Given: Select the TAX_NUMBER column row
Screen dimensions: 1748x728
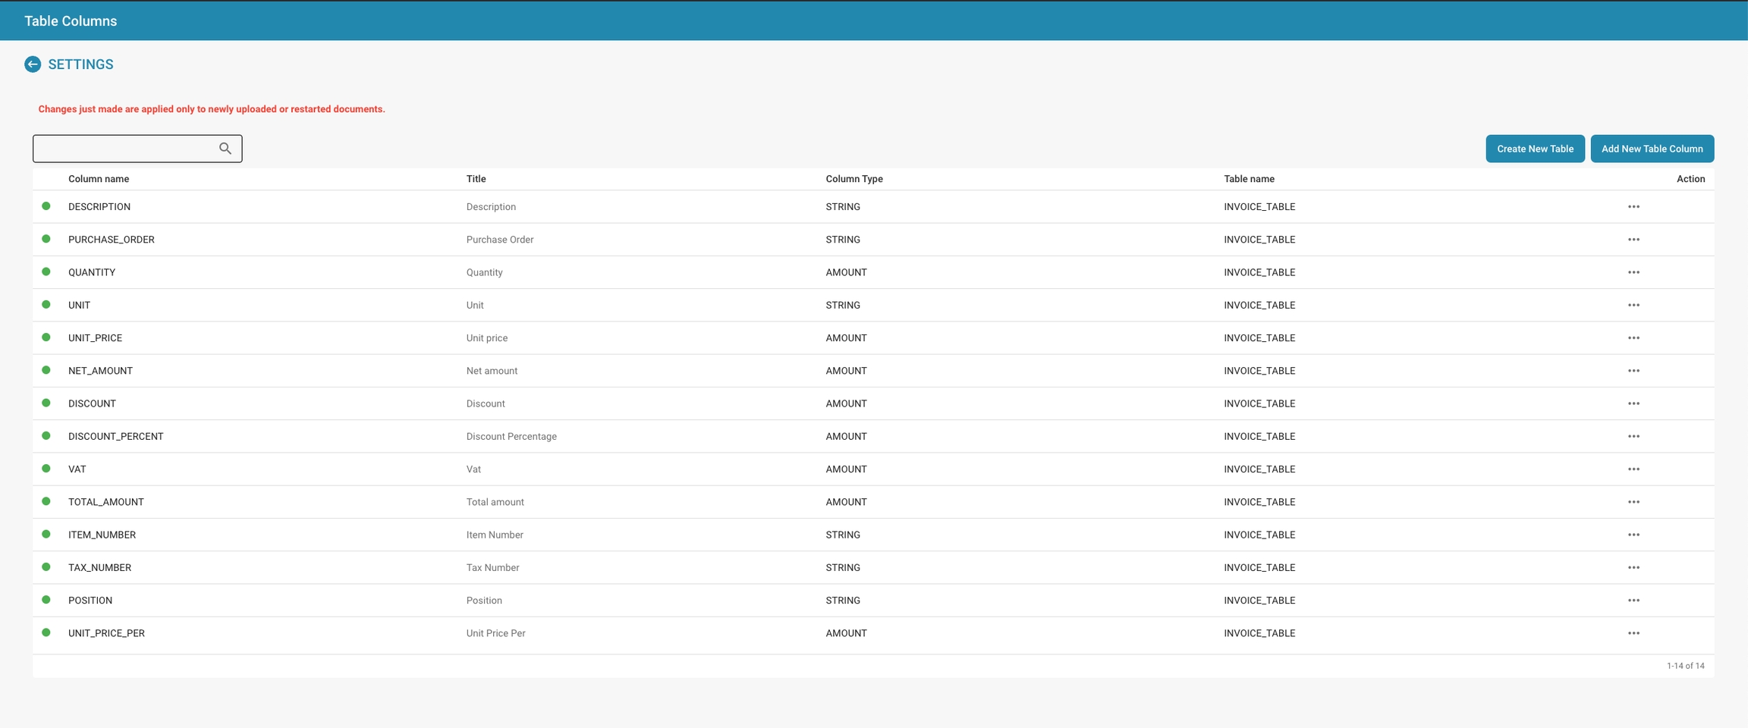Looking at the screenshot, I should click(x=99, y=568).
